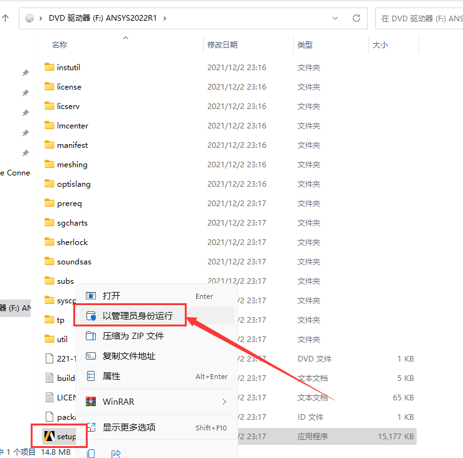This screenshot has height=458, width=463.
Task: Choose Show more options entry
Action: click(157, 427)
